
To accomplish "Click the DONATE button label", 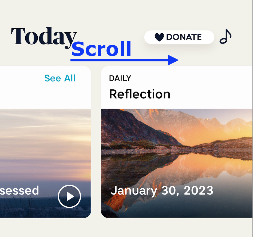I will coord(184,37).
